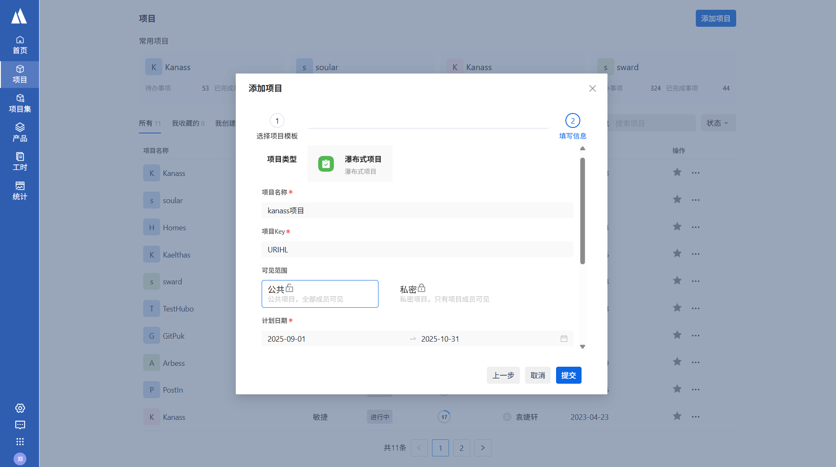The image size is (836, 467).
Task: Select 私密 private visibility option
Action: tap(444, 294)
